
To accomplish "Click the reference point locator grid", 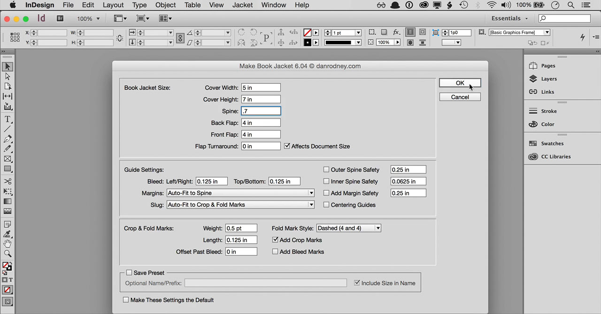I will coord(15,37).
